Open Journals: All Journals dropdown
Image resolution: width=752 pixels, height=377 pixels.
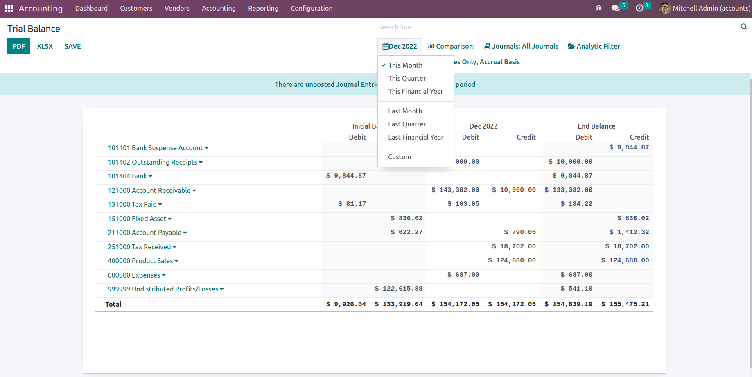521,46
